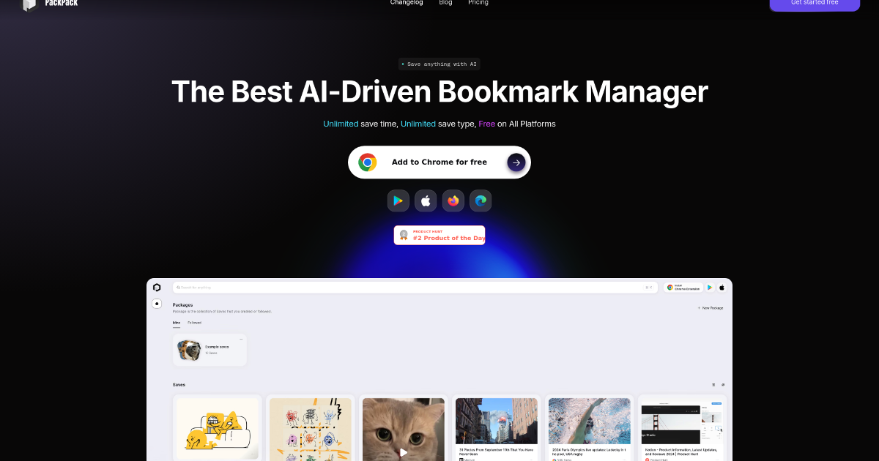This screenshot has width=879, height=461.
Task: Click the Chrome logo in the install button
Action: pyautogui.click(x=368, y=162)
